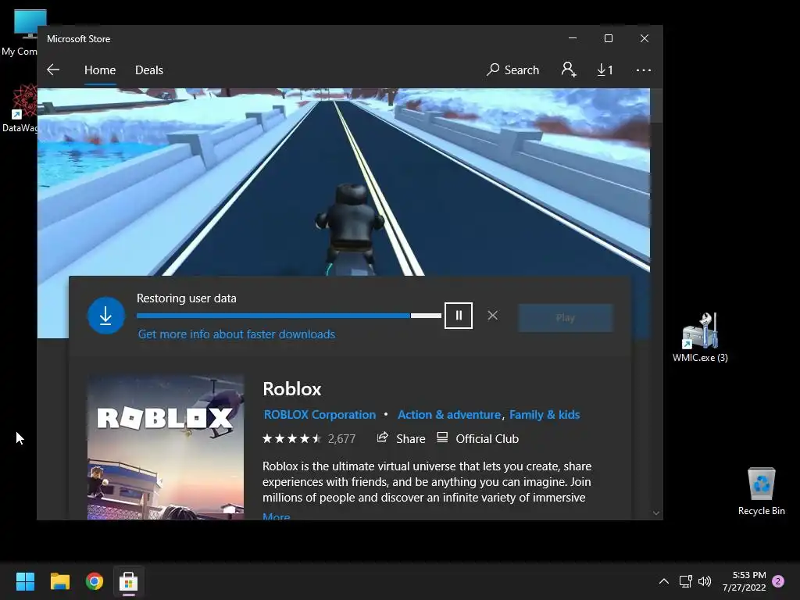The height and width of the screenshot is (600, 800).
Task: Click the blue download arrow circle icon
Action: (x=105, y=316)
